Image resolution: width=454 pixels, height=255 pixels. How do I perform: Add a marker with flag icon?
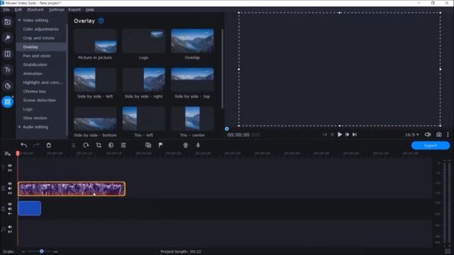[x=161, y=145]
